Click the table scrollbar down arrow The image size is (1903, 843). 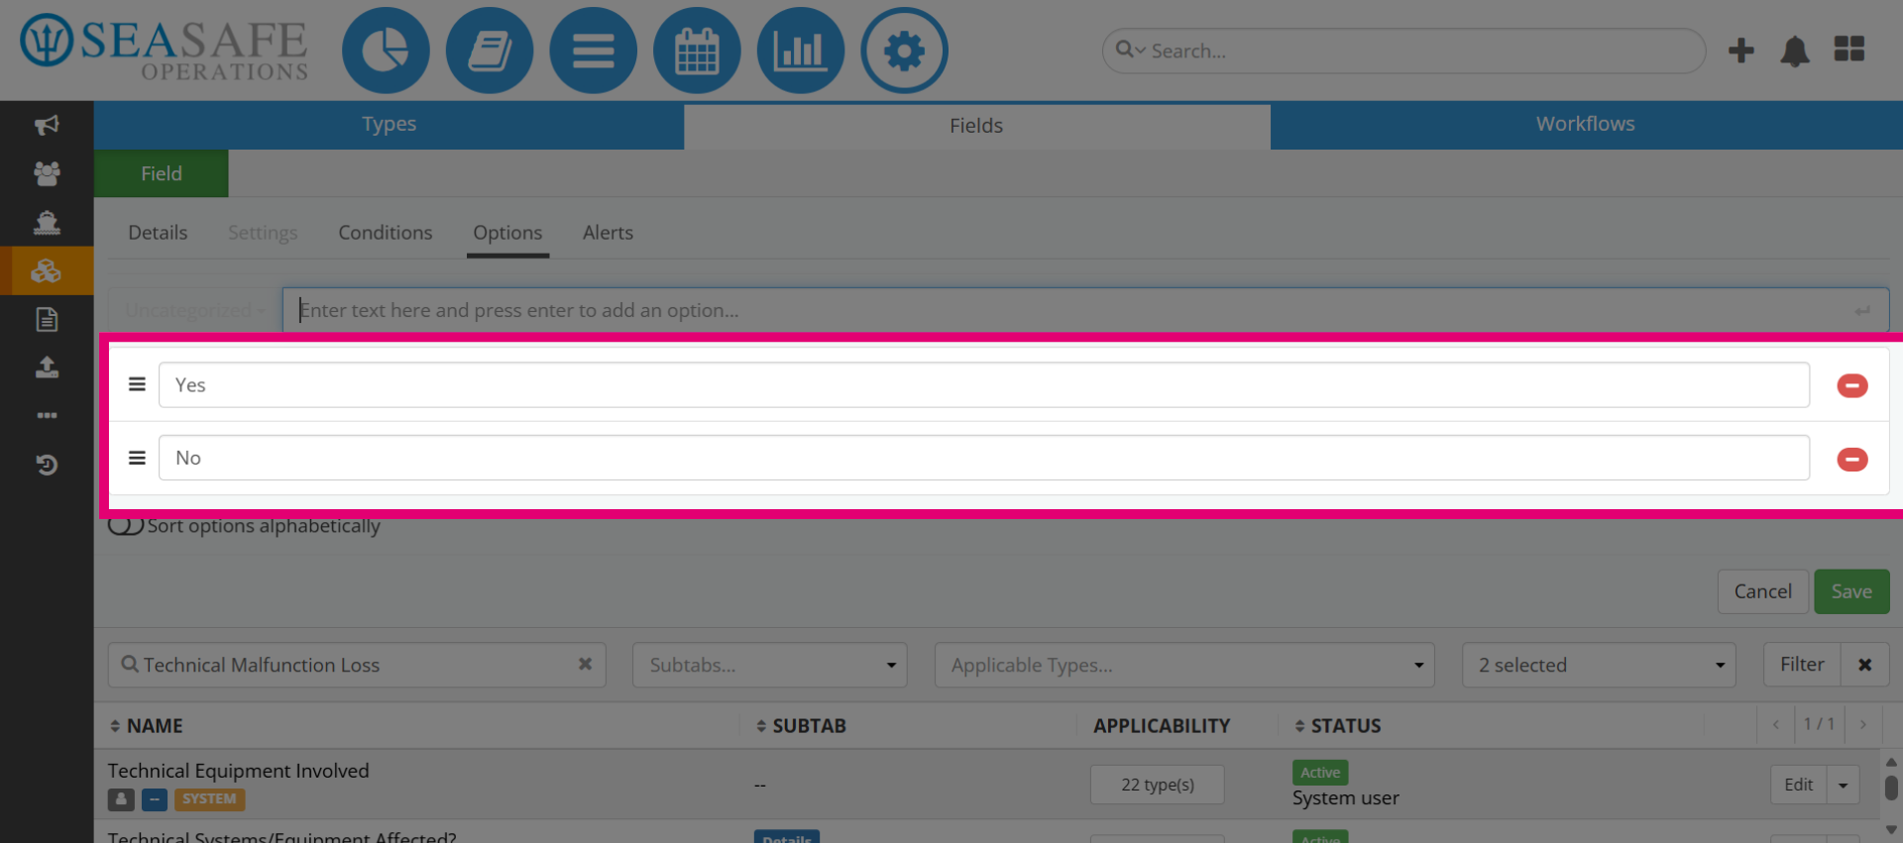point(1891,830)
